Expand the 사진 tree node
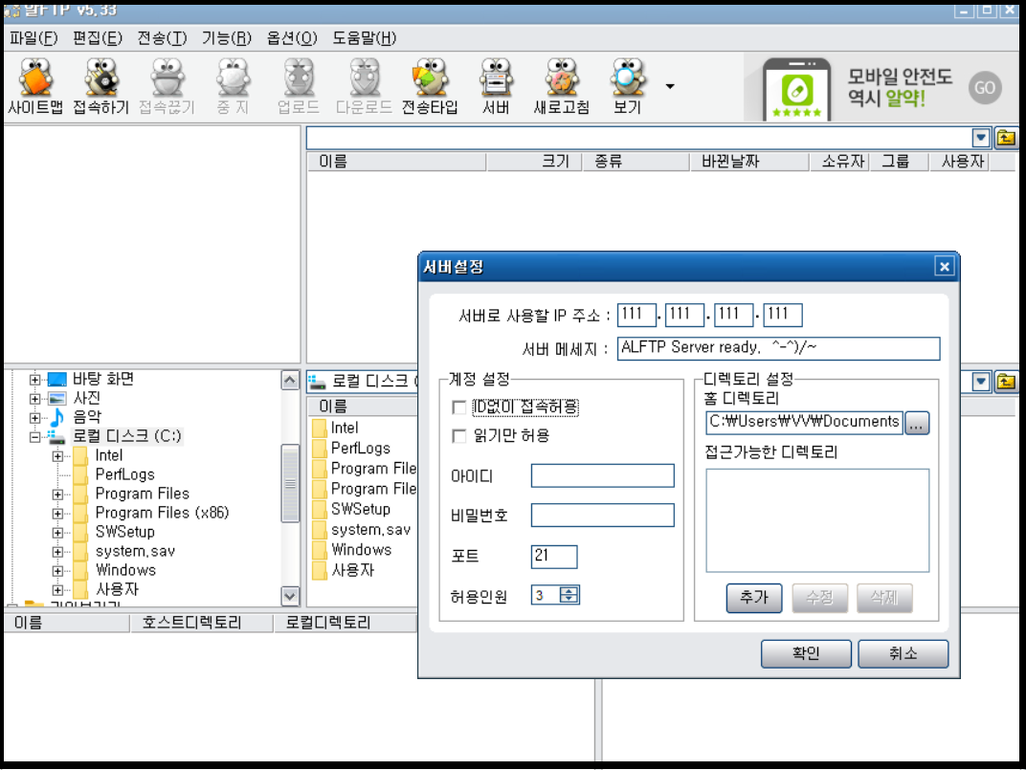 (34, 399)
